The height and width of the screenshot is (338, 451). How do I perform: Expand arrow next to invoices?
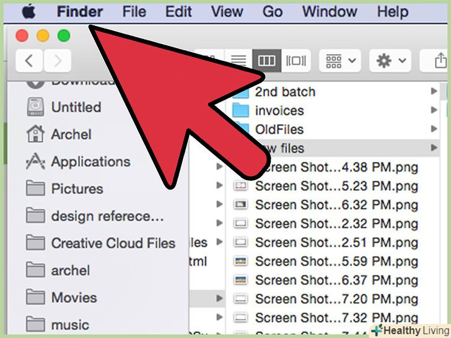[434, 110]
